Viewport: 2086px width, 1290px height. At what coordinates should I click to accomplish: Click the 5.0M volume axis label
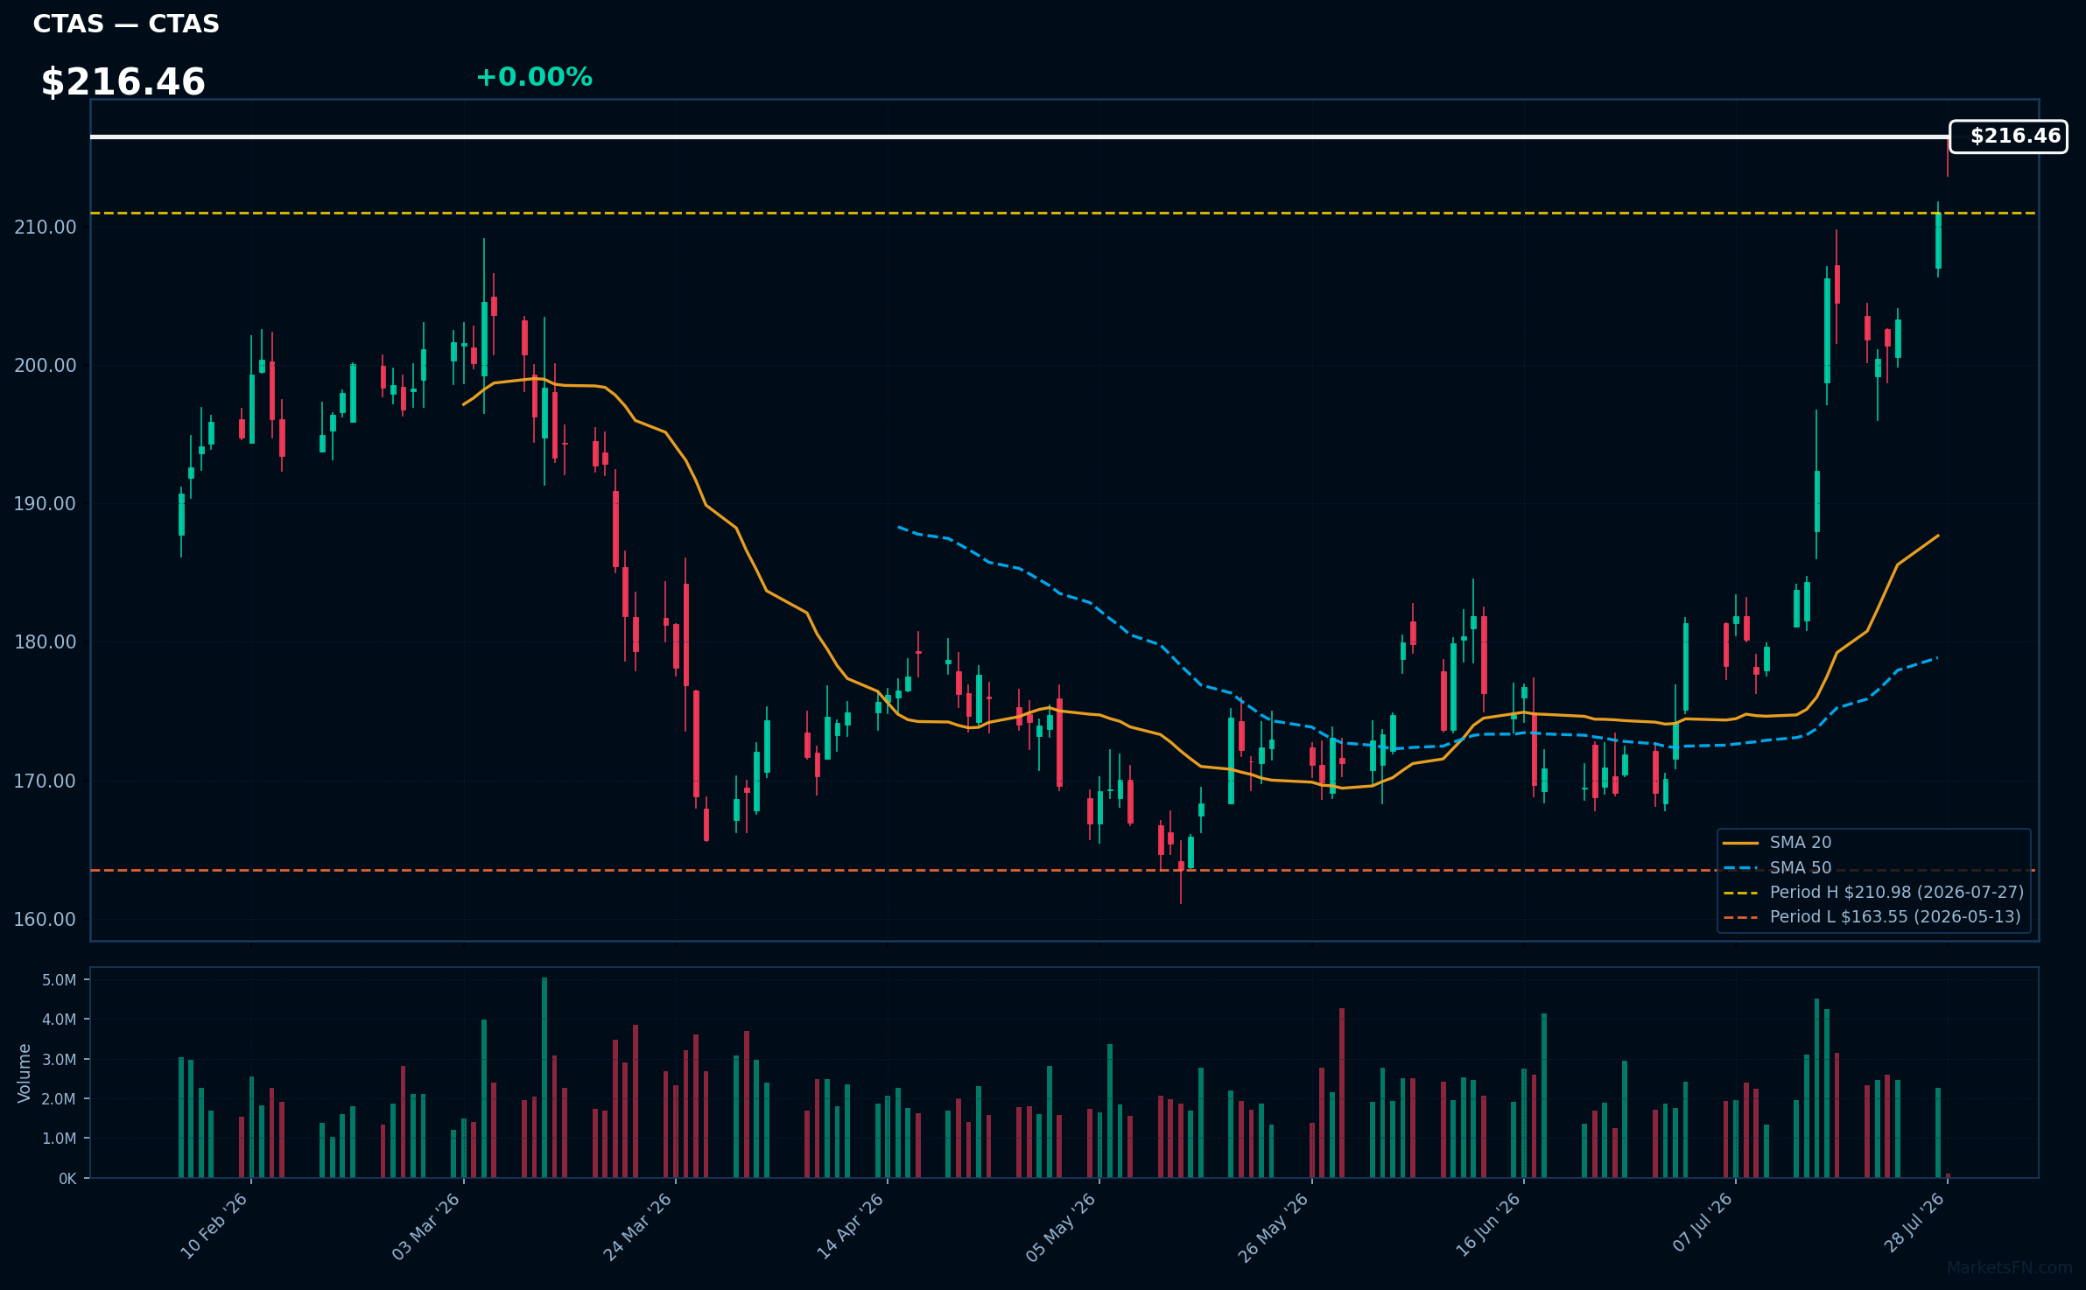pos(60,980)
